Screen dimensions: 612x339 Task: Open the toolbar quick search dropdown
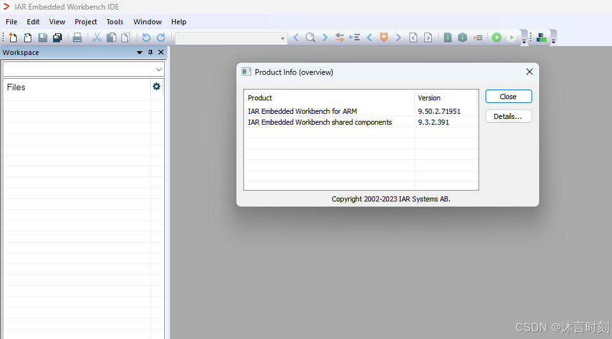(x=282, y=38)
